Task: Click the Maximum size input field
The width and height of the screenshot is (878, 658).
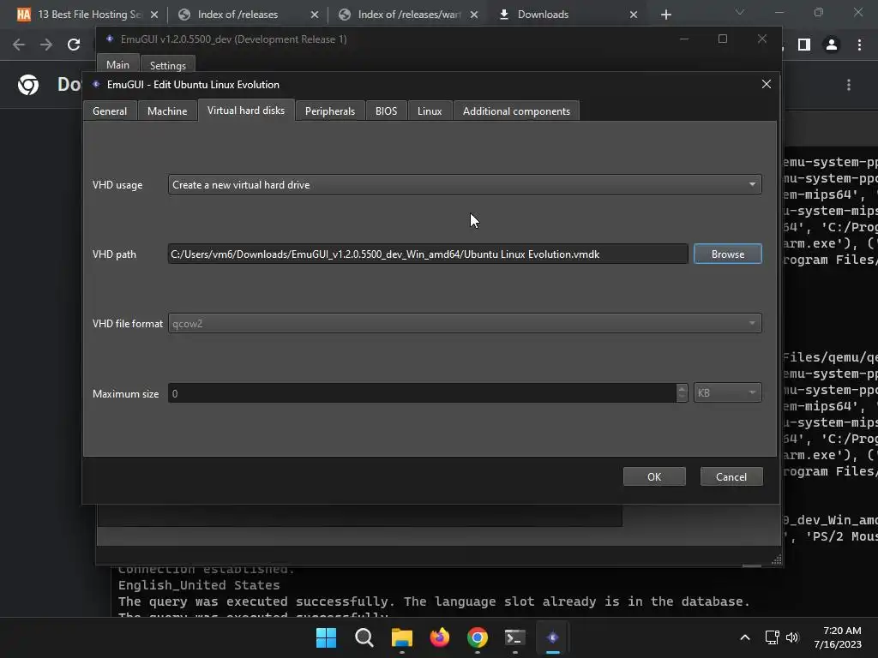Action: (422, 392)
